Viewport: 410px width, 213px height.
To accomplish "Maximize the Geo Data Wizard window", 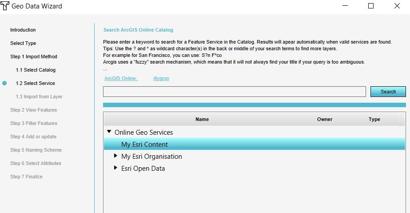I will pos(370,6).
